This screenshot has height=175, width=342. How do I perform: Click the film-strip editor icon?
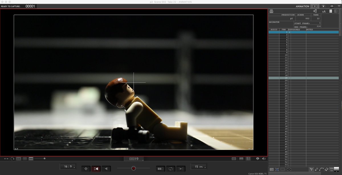[x=241, y=159]
